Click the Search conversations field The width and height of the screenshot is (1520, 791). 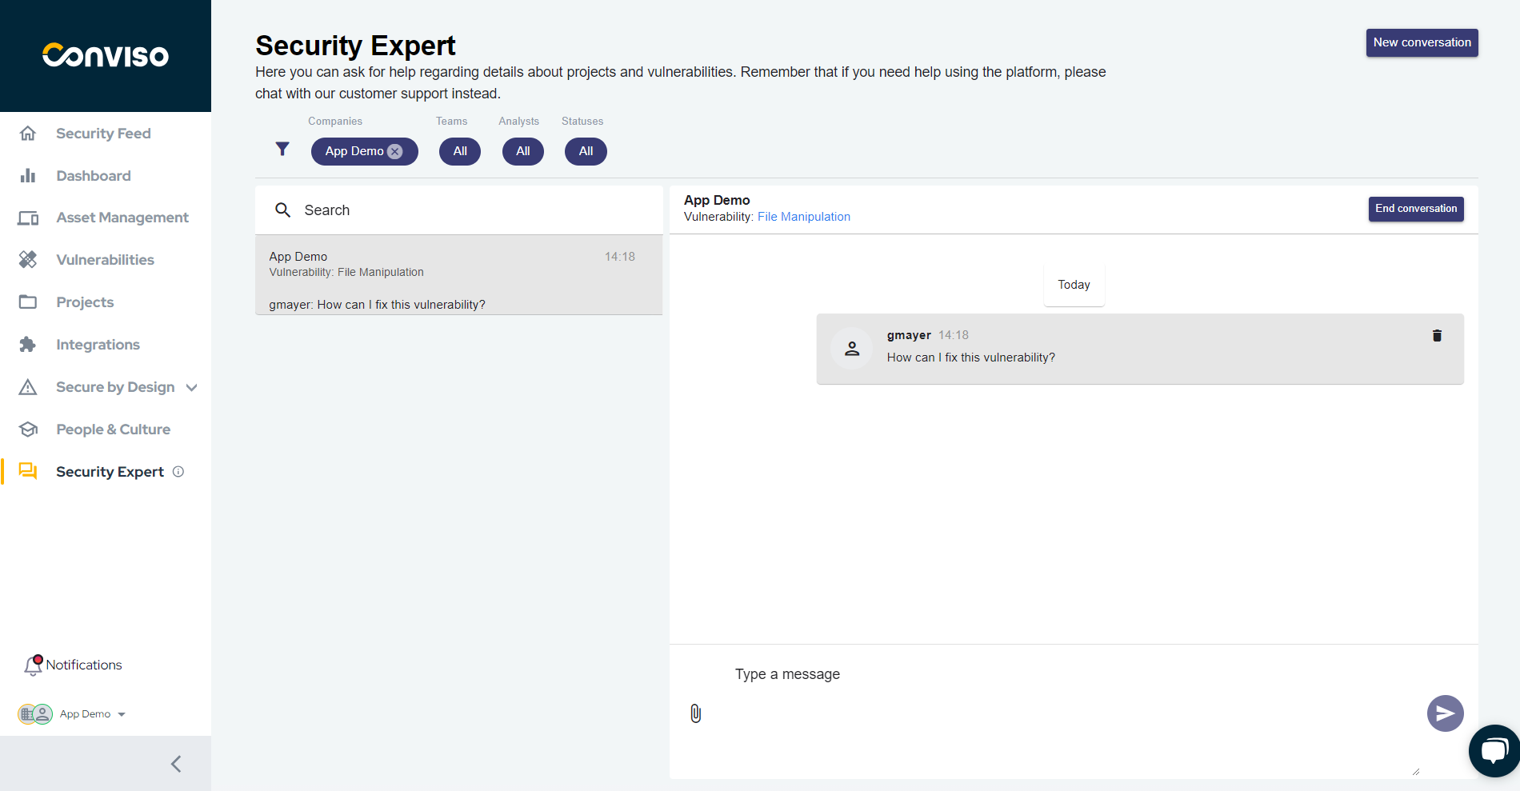[x=459, y=210]
